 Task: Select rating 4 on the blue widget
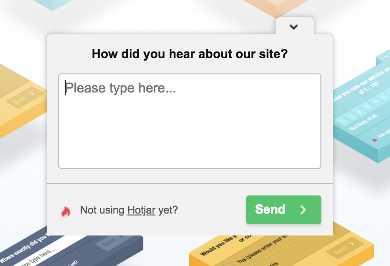(x=375, y=101)
